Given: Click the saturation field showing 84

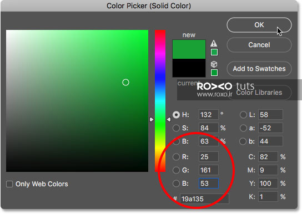Looking at the screenshot, I should point(209,128).
